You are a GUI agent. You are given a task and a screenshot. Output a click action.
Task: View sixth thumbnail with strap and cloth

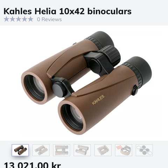point(124,150)
